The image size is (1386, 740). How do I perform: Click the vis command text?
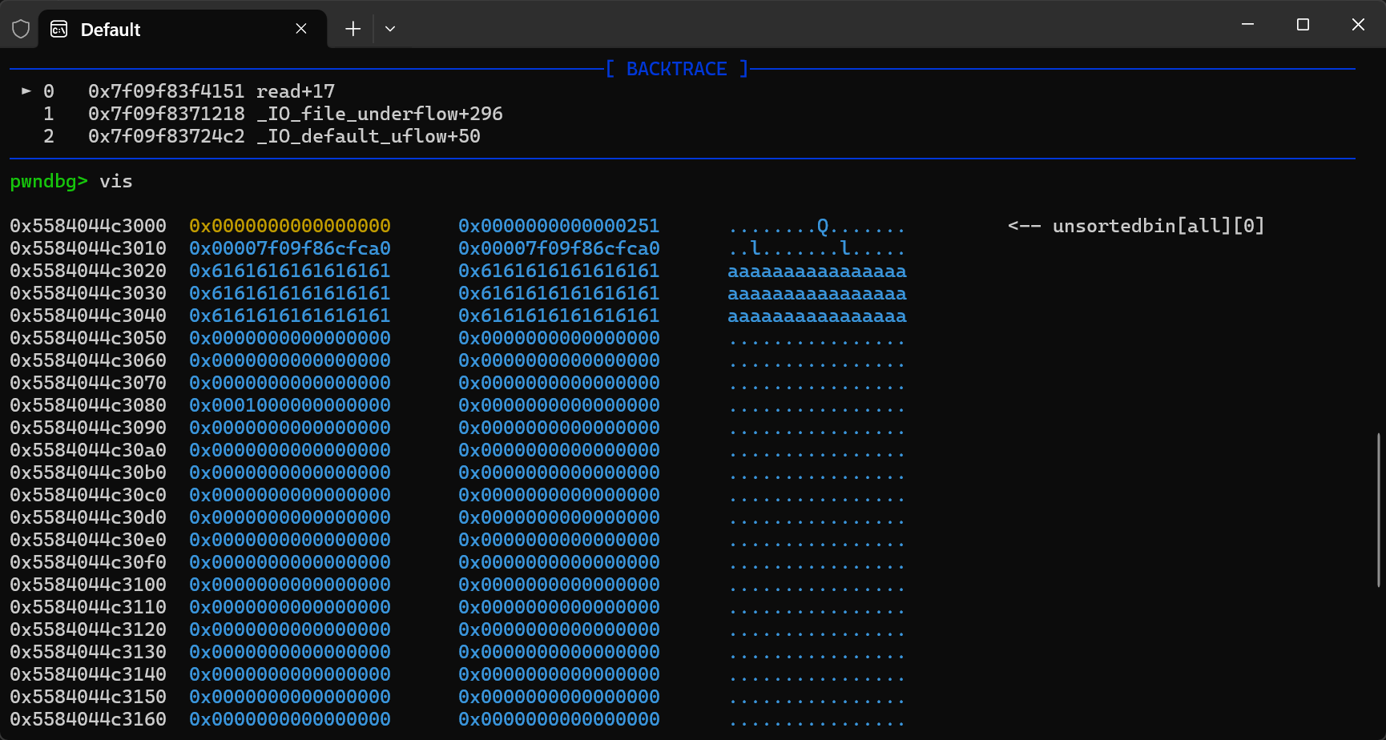coord(116,182)
